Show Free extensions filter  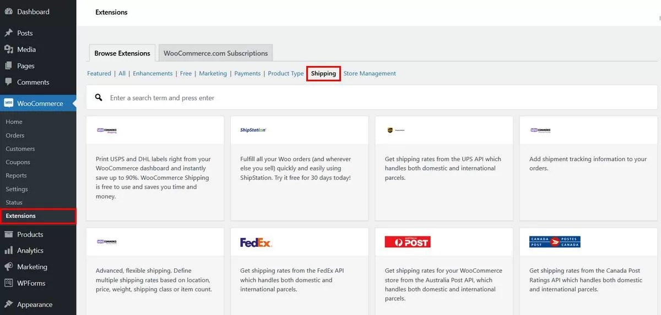[186, 74]
